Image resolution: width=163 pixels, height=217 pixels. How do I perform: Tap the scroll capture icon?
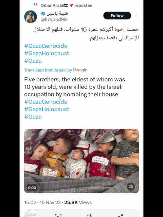pyautogui.click(x=58, y=215)
